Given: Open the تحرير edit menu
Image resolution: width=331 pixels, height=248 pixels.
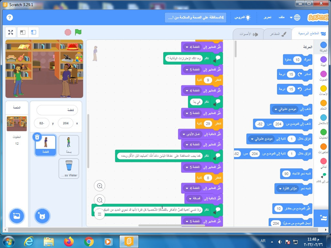Looking at the screenshot, I should [x=267, y=17].
